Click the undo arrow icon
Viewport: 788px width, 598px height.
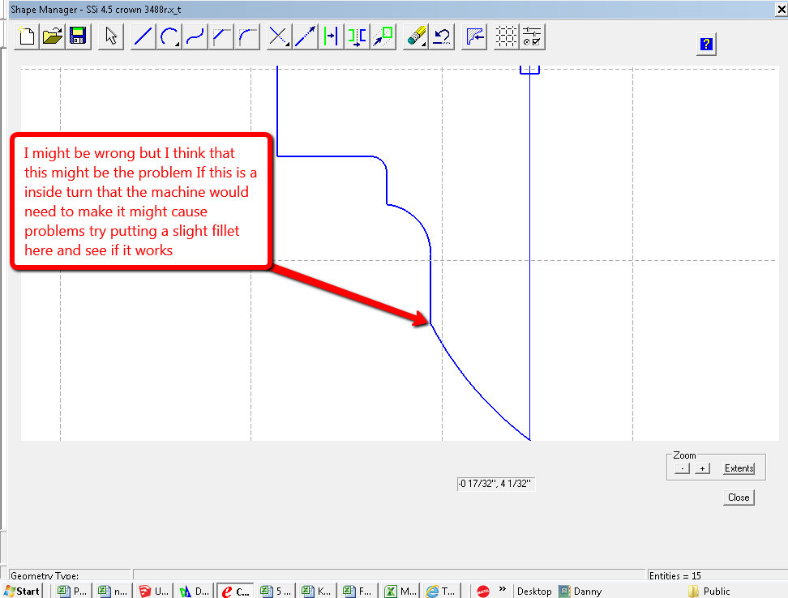[442, 36]
